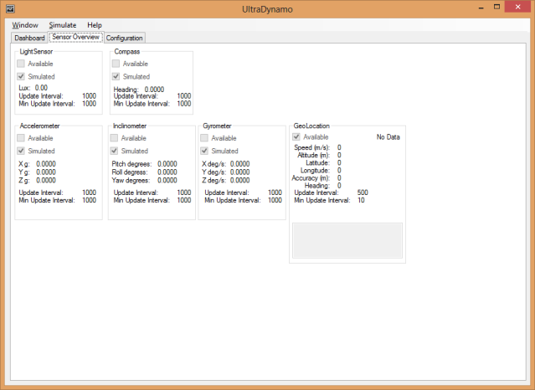Image resolution: width=535 pixels, height=390 pixels.
Task: Click GeoLocation Accuracy (m) label
Action: [x=311, y=178]
